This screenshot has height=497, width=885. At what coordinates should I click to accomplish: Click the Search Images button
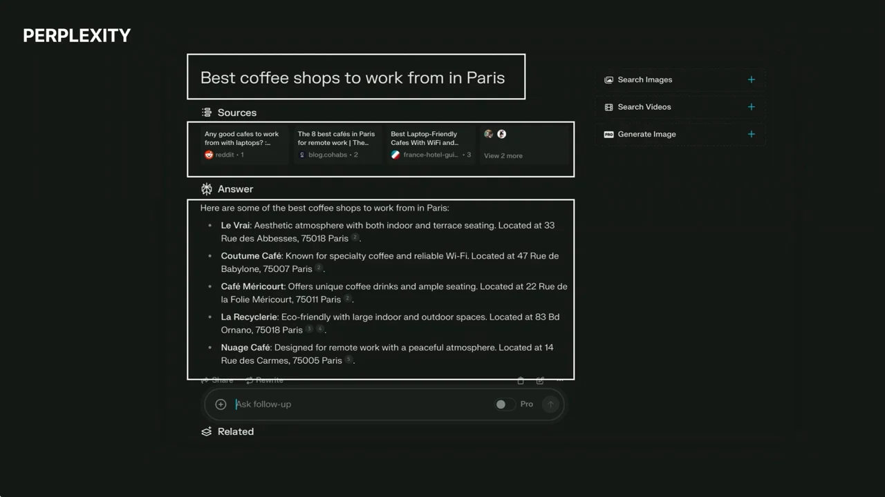pos(680,79)
